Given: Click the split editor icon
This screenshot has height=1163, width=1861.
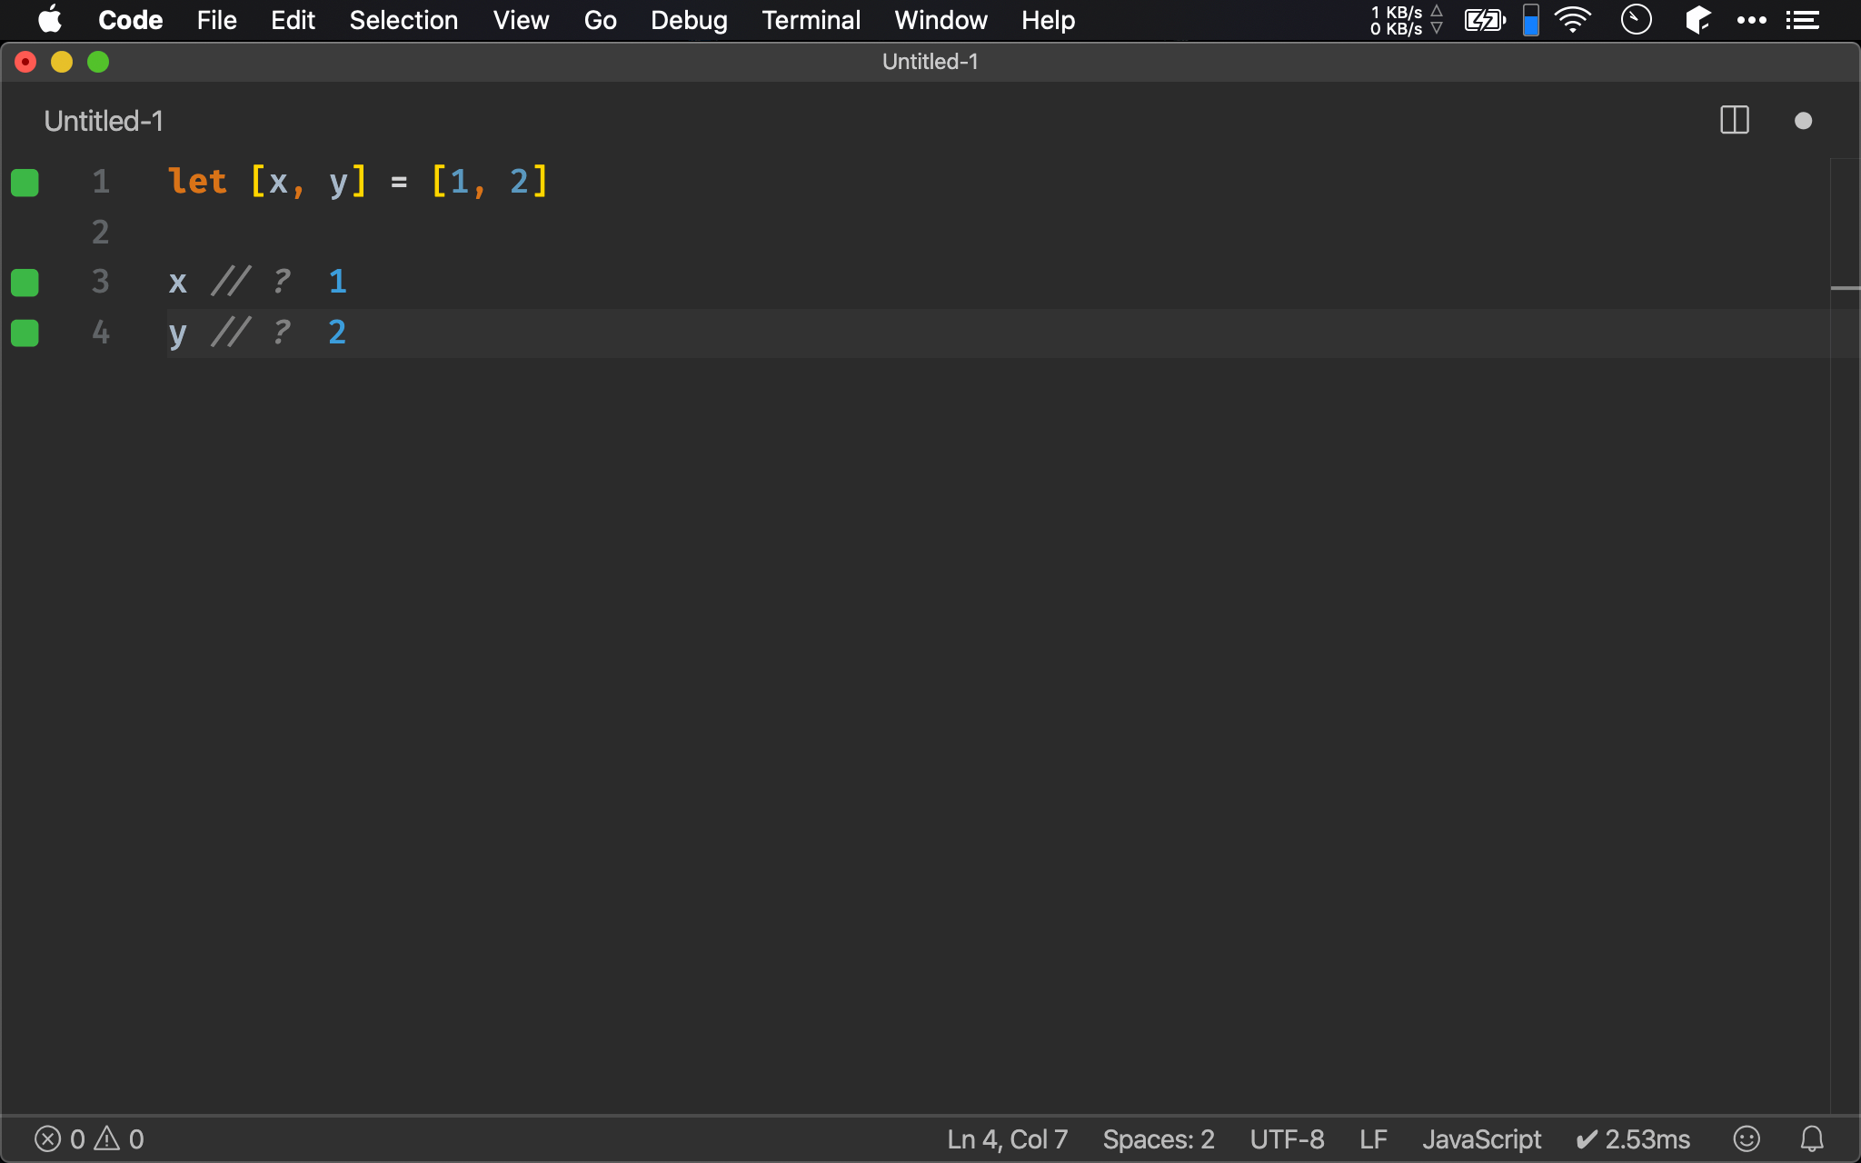Looking at the screenshot, I should coord(1734,121).
